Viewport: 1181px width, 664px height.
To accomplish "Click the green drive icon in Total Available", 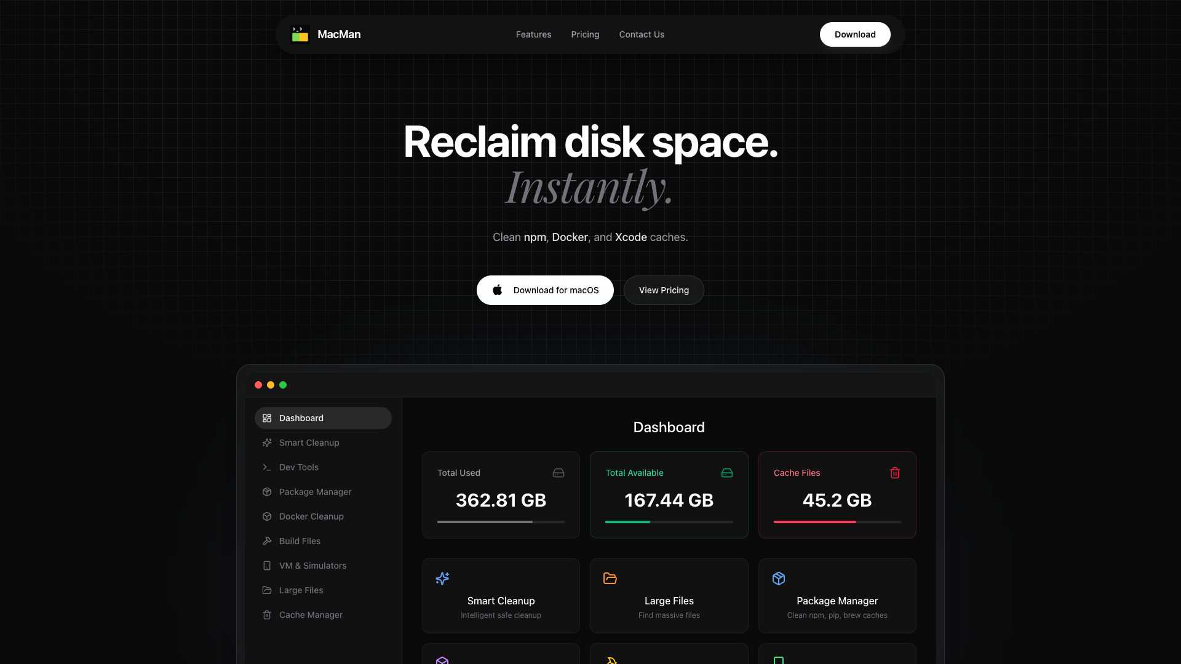I will click(x=727, y=473).
